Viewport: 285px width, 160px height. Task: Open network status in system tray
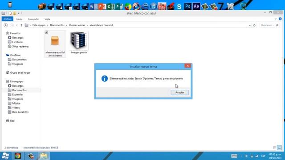256,156
